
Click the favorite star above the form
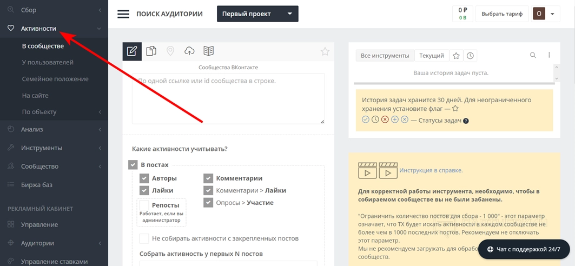pyautogui.click(x=325, y=52)
